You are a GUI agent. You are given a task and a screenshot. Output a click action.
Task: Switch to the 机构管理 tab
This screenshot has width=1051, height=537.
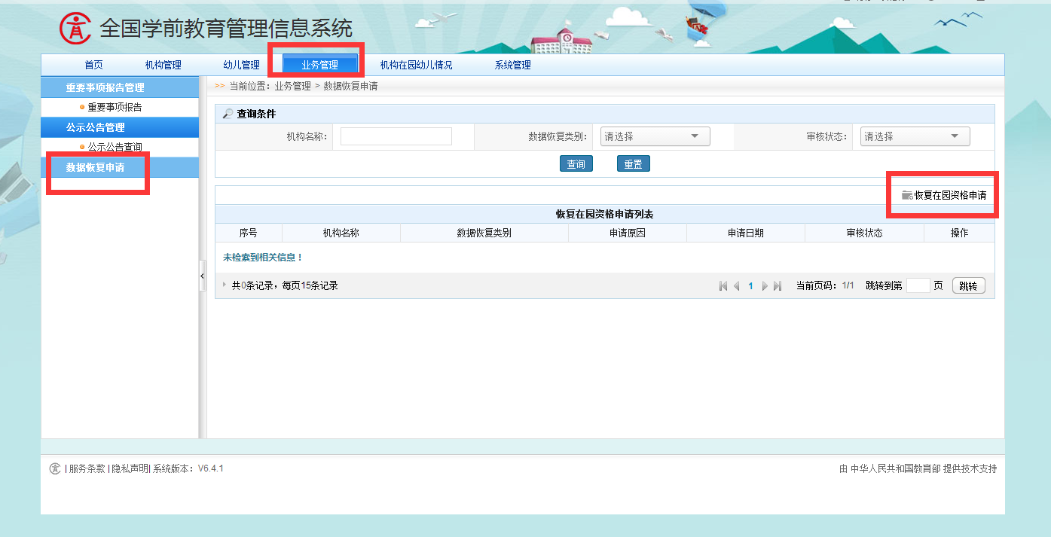(162, 65)
